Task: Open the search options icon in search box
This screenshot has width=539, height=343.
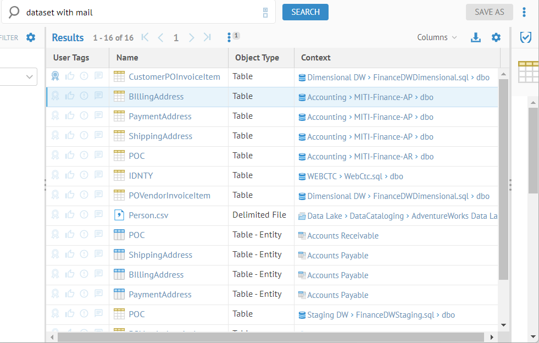Action: point(265,12)
